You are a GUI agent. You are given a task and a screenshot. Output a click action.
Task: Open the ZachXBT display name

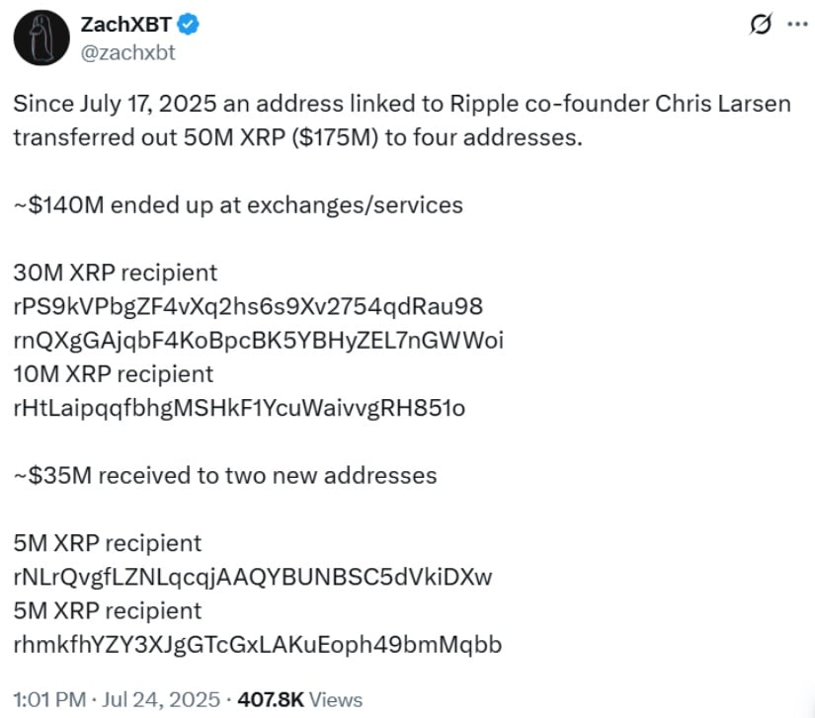[x=125, y=25]
